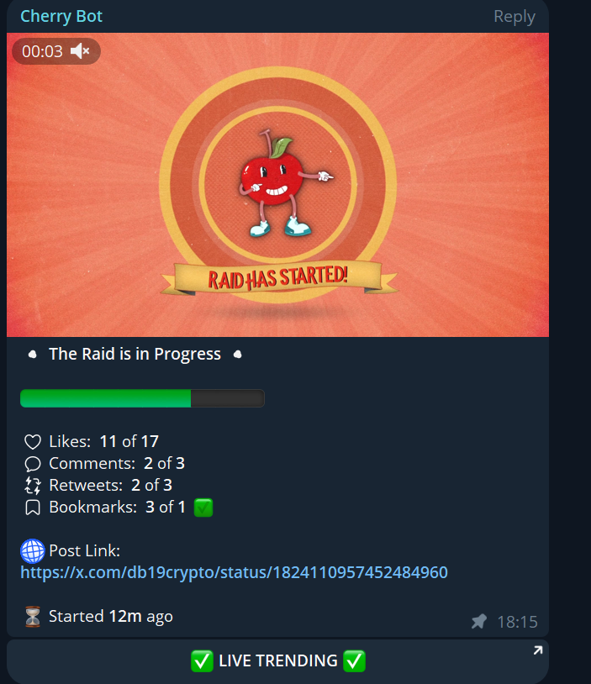Click the hourglass icon beside Started
This screenshot has width=591, height=684.
pyautogui.click(x=33, y=617)
